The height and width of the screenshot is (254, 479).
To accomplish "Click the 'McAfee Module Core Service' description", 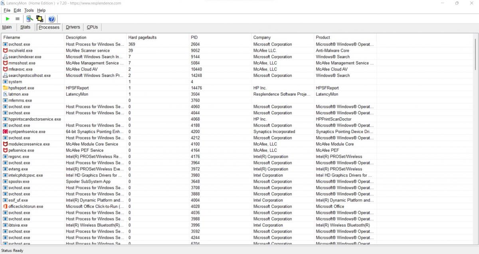I will tap(92, 144).
